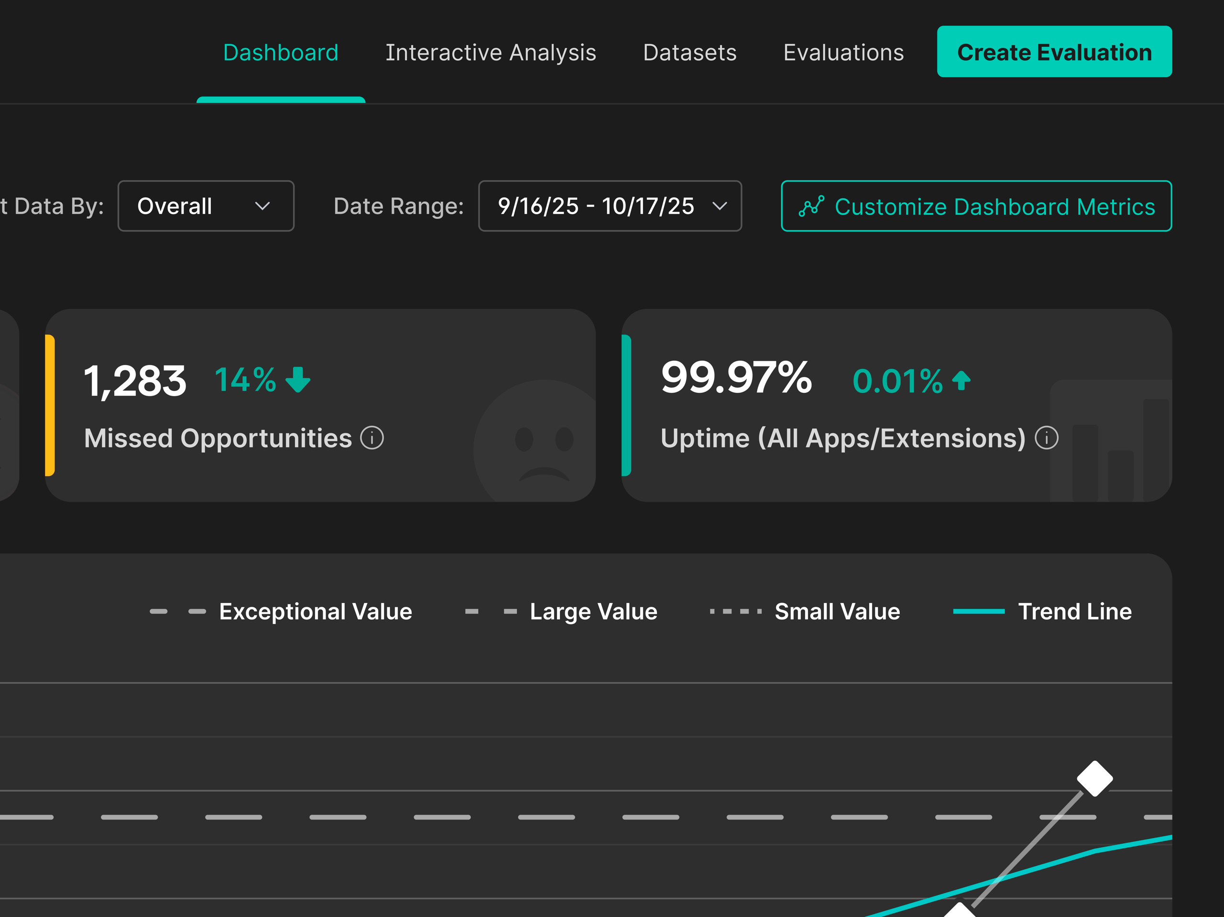Select the top diamond data point on chart
The height and width of the screenshot is (917, 1224).
click(1094, 779)
